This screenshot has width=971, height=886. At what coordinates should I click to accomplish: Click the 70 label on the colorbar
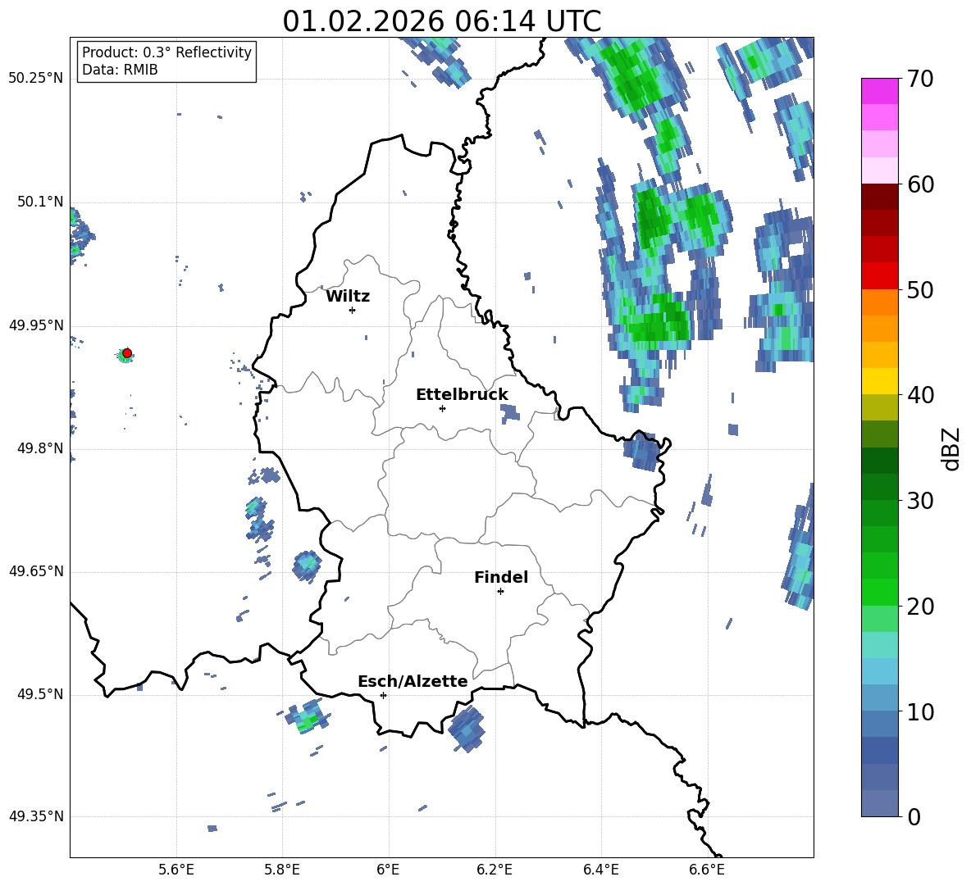pyautogui.click(x=920, y=80)
